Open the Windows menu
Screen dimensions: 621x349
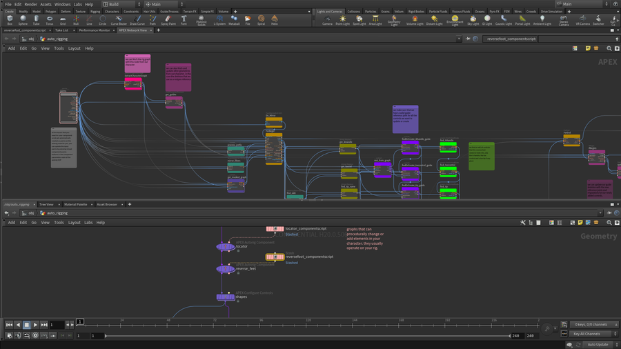point(62,4)
